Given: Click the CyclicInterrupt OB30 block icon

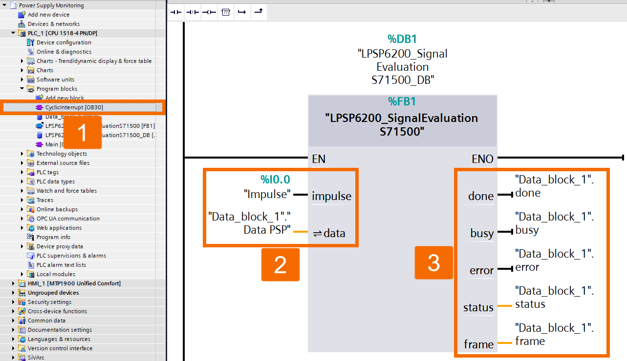Looking at the screenshot, I should click(39, 107).
